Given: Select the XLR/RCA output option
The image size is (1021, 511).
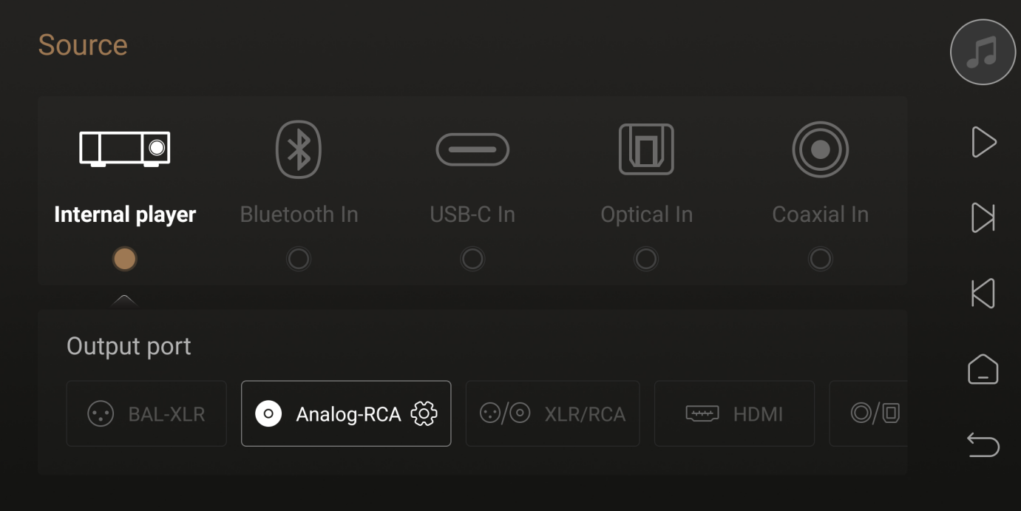Looking at the screenshot, I should point(552,413).
